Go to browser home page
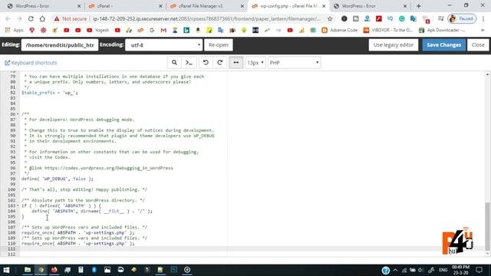Viewport: 491px width, 276px height. pos(42,18)
